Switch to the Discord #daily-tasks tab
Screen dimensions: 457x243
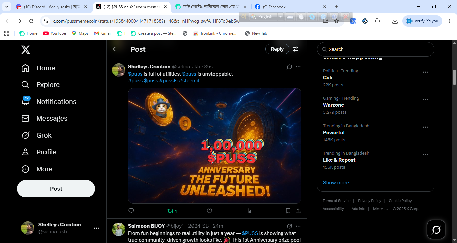point(52,7)
